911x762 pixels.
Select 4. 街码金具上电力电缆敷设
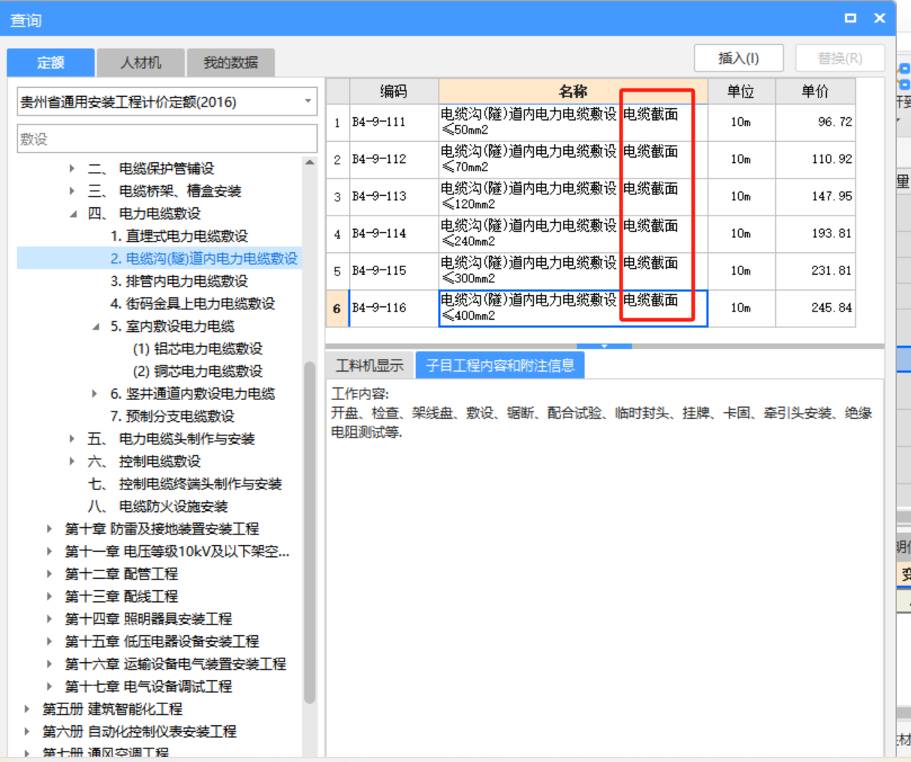click(x=192, y=304)
